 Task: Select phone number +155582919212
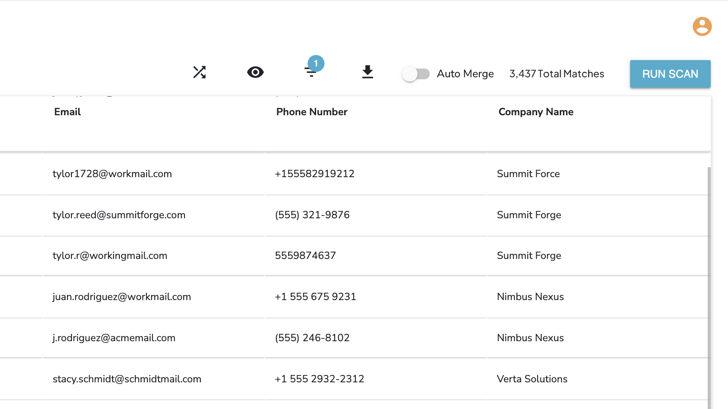(314, 174)
